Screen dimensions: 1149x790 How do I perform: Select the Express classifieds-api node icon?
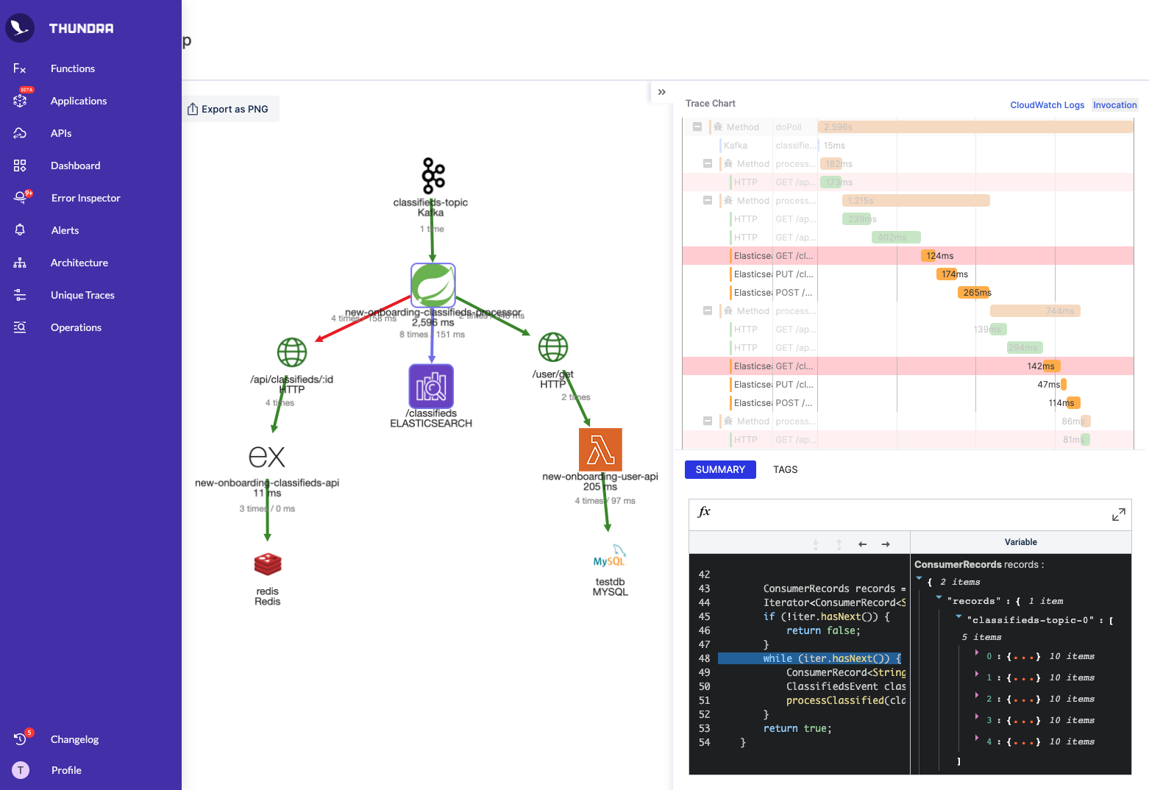pyautogui.click(x=267, y=457)
